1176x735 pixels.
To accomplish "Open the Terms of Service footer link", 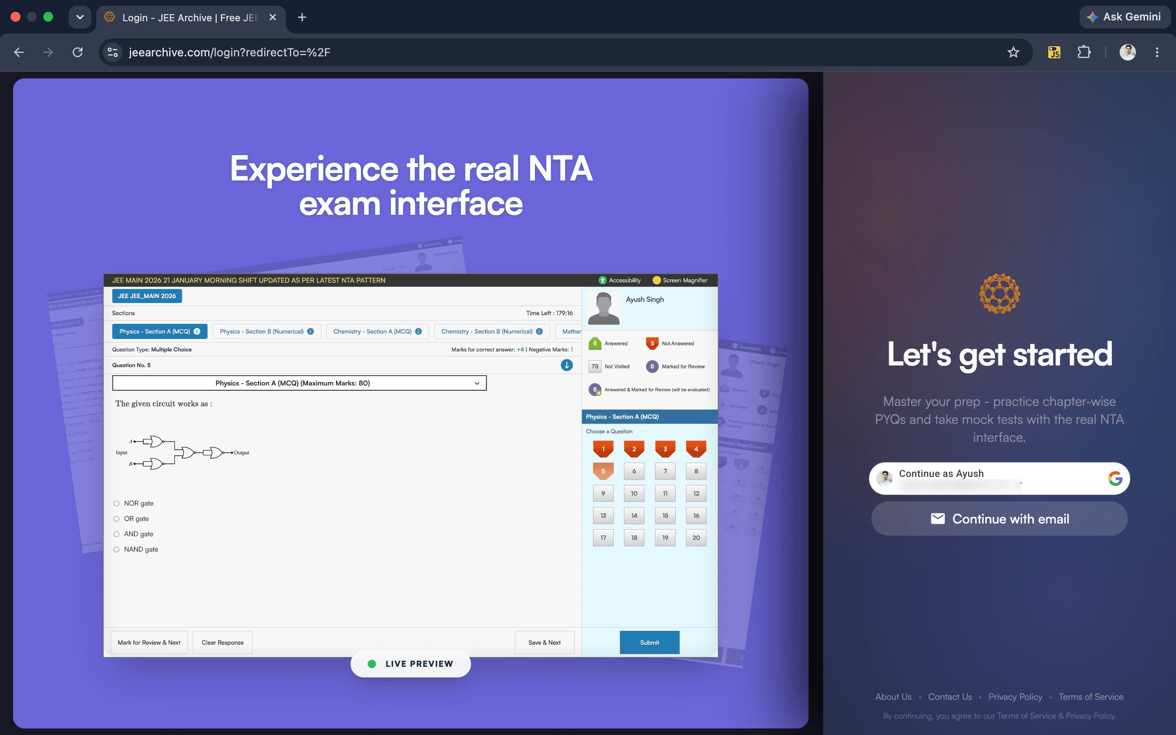I will point(1091,697).
